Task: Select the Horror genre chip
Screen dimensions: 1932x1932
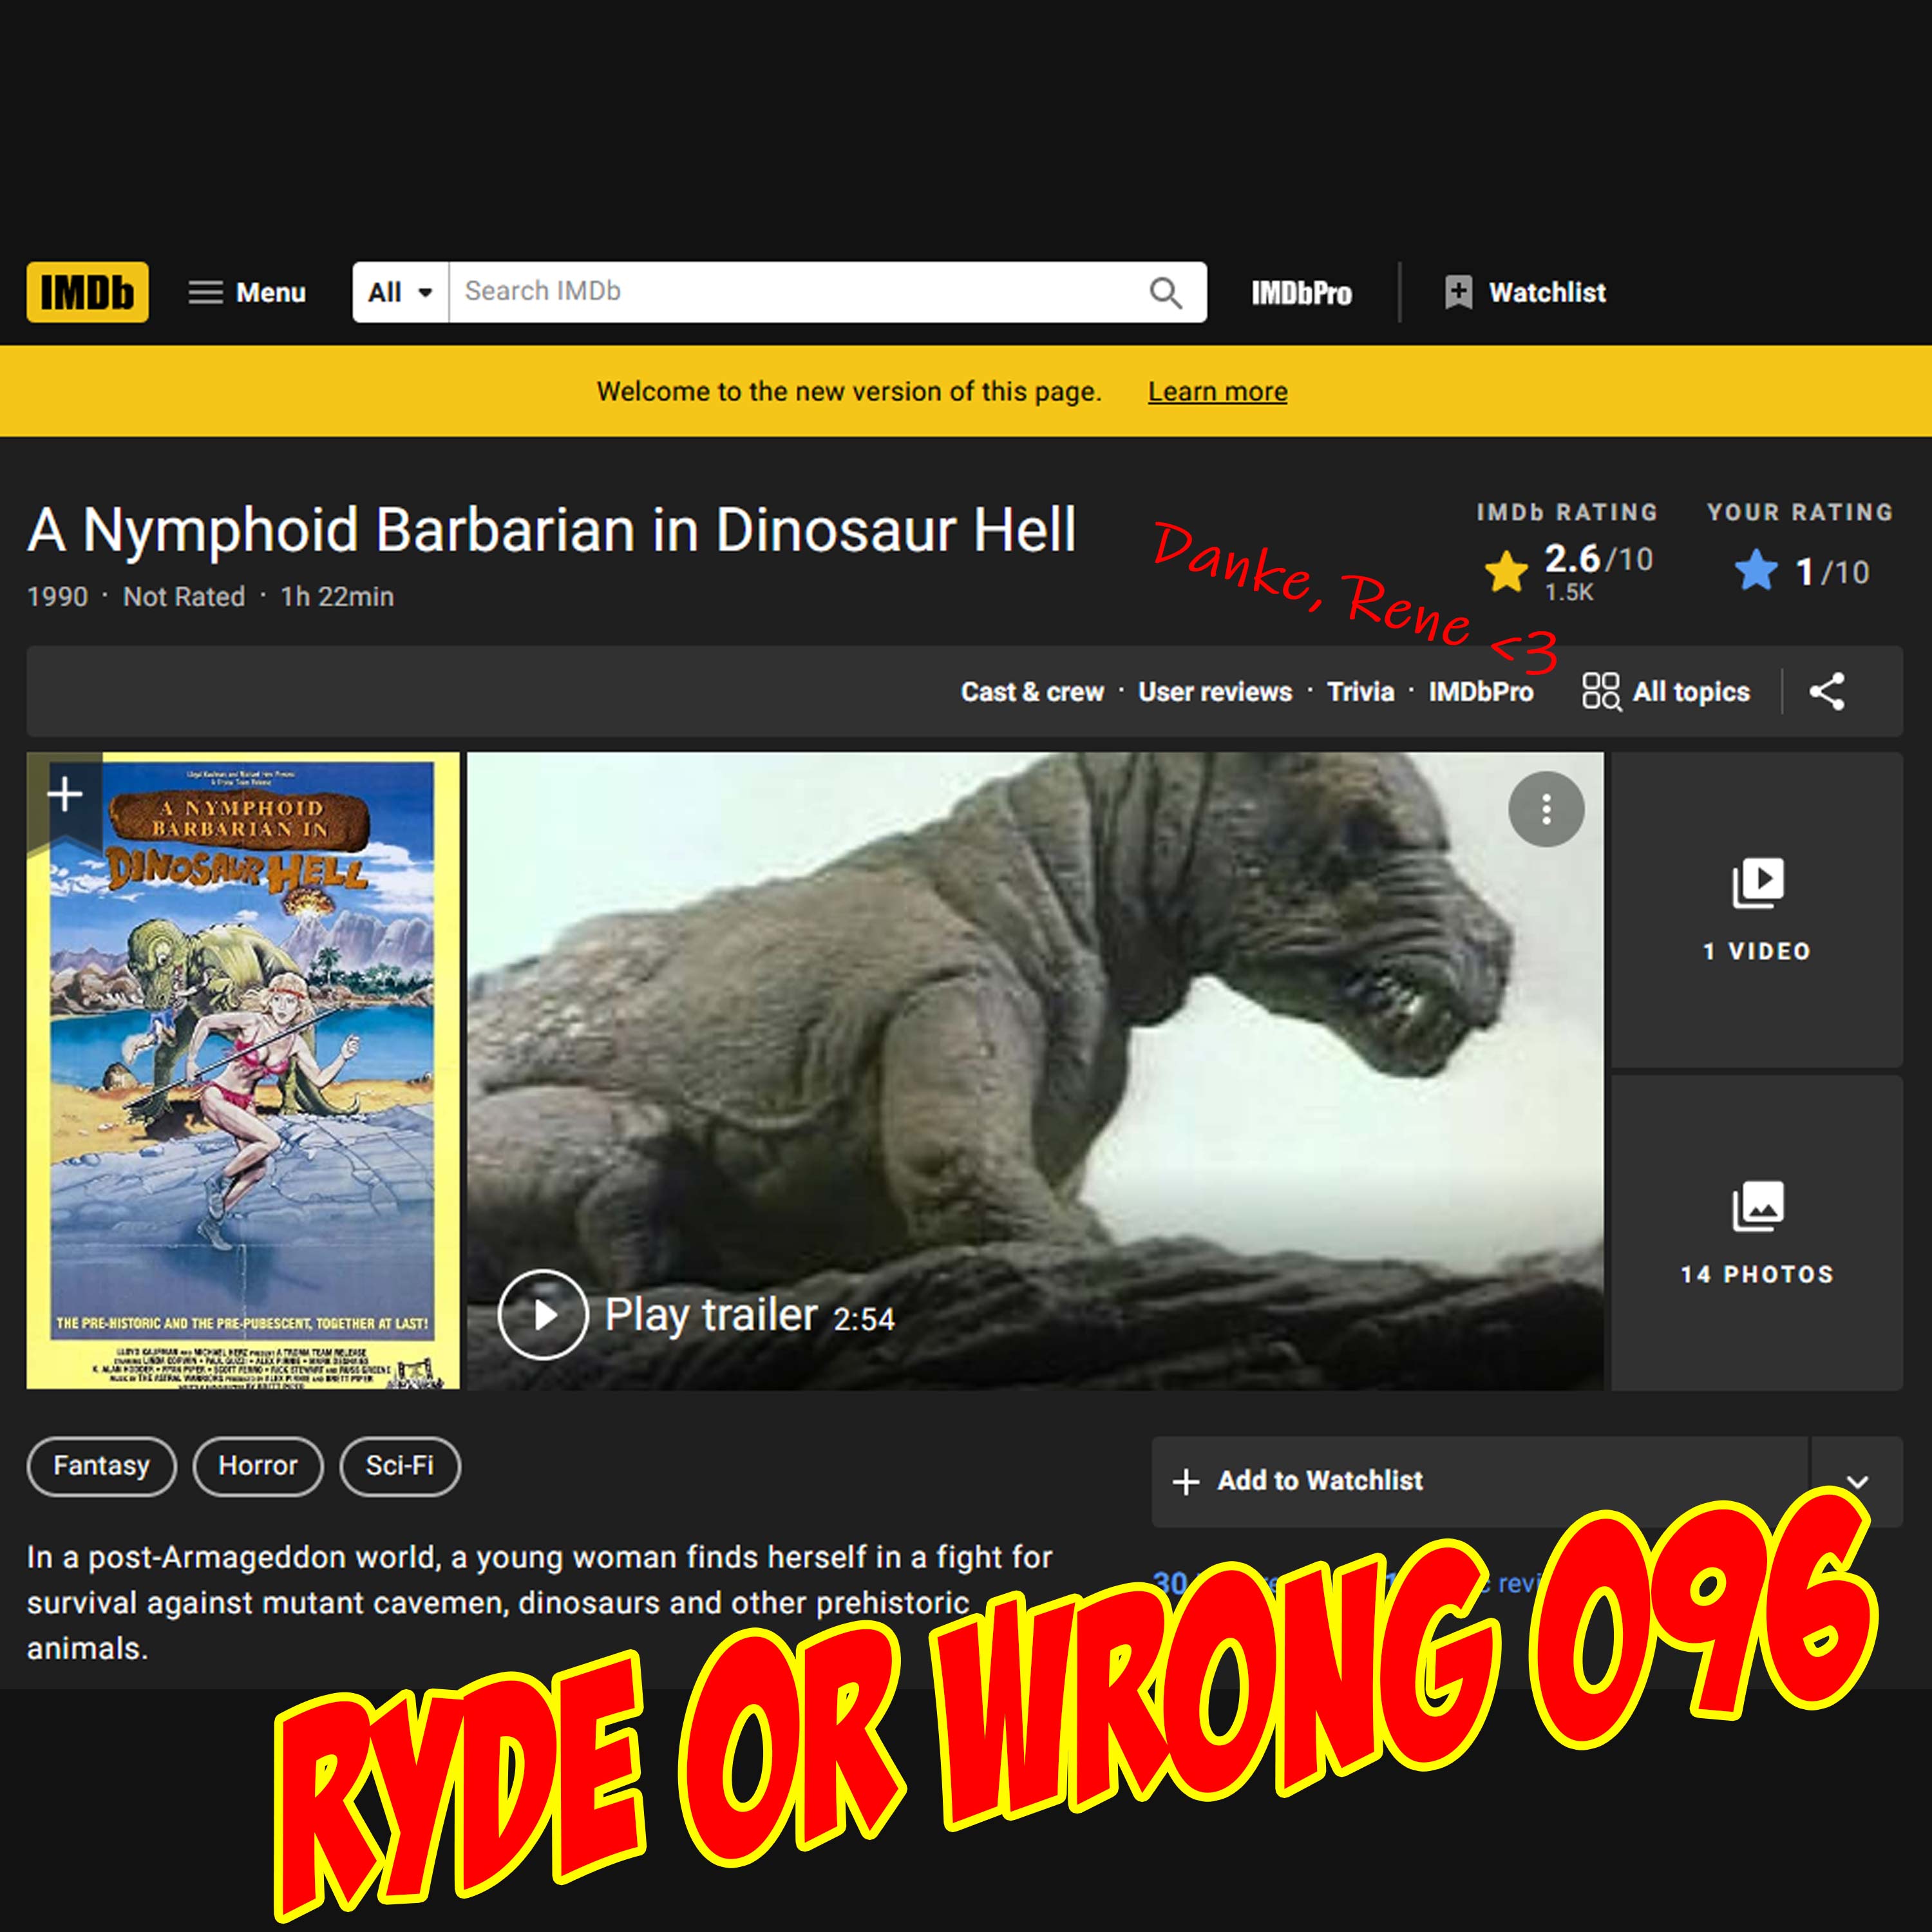Action: coord(258,1466)
